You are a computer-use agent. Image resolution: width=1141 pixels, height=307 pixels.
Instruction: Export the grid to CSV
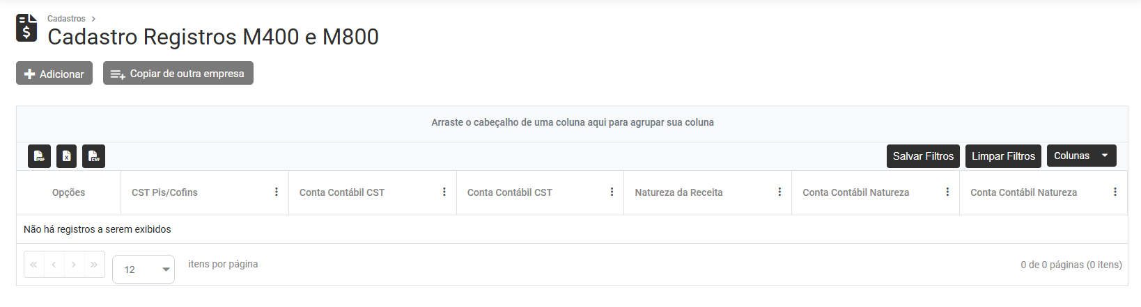point(93,156)
